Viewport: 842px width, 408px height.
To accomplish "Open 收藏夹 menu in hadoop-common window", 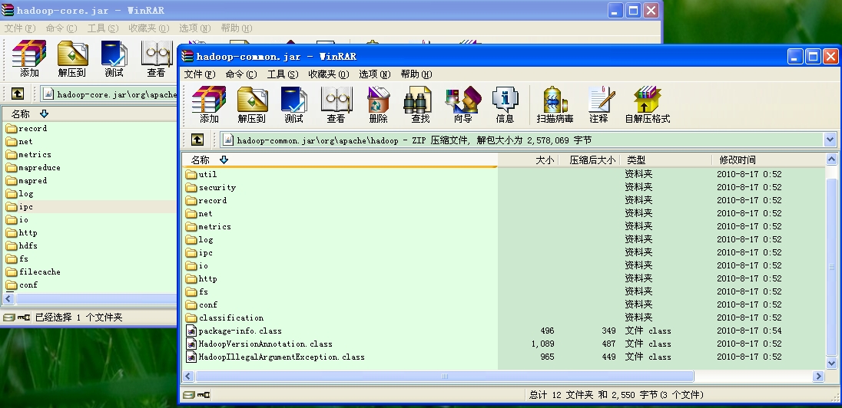I will pos(329,74).
